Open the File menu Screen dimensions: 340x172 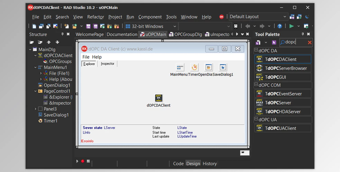point(35,17)
